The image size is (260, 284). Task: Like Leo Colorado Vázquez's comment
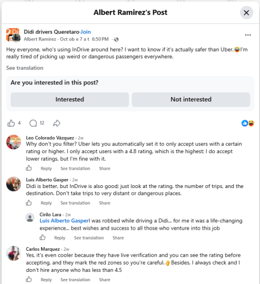[x=29, y=168]
